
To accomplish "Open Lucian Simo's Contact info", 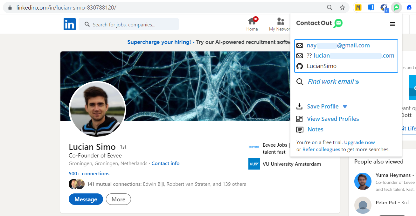I will pyautogui.click(x=165, y=164).
